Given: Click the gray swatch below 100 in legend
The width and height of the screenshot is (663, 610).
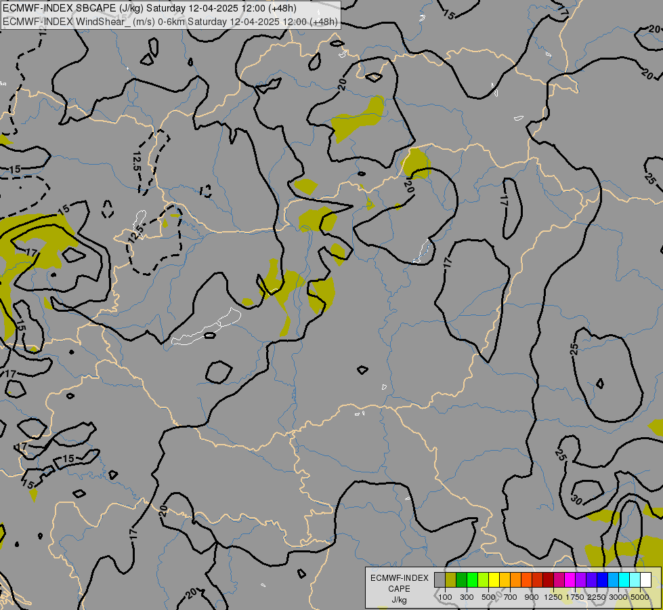Looking at the screenshot, I should coord(440,580).
